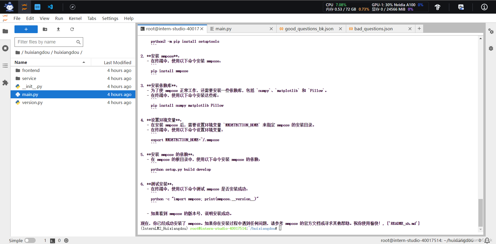
Task: Click the CPU usage readout
Action: (336, 5)
